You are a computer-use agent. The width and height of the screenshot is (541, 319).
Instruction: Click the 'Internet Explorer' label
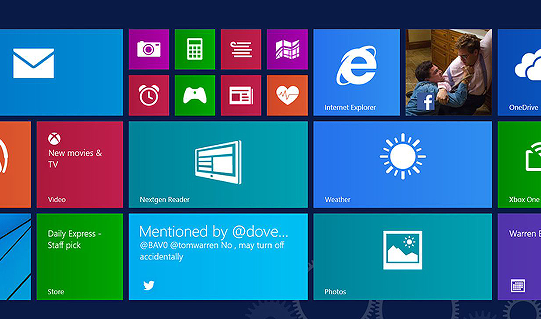click(x=350, y=107)
